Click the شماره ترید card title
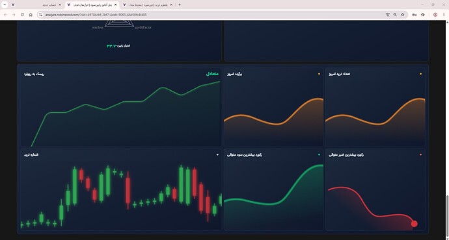 coord(31,154)
